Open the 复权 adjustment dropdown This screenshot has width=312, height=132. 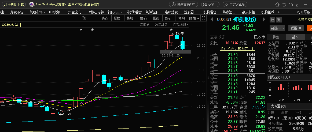118,18
